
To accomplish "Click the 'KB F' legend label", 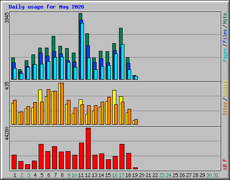I will (225, 164).
